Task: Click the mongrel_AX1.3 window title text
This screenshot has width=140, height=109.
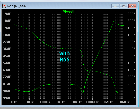Action: coord(17,6)
